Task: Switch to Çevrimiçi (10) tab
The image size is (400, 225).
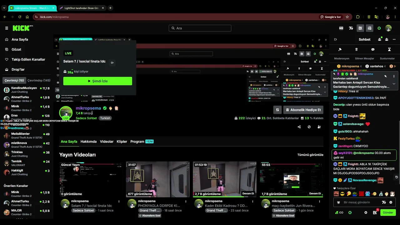Action: click(14, 80)
